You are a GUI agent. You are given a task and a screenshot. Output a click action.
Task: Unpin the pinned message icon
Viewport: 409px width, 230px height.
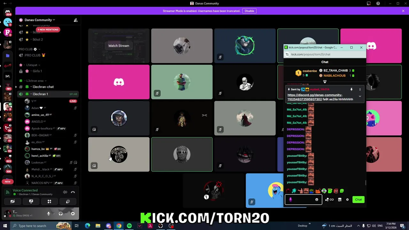pos(351,89)
